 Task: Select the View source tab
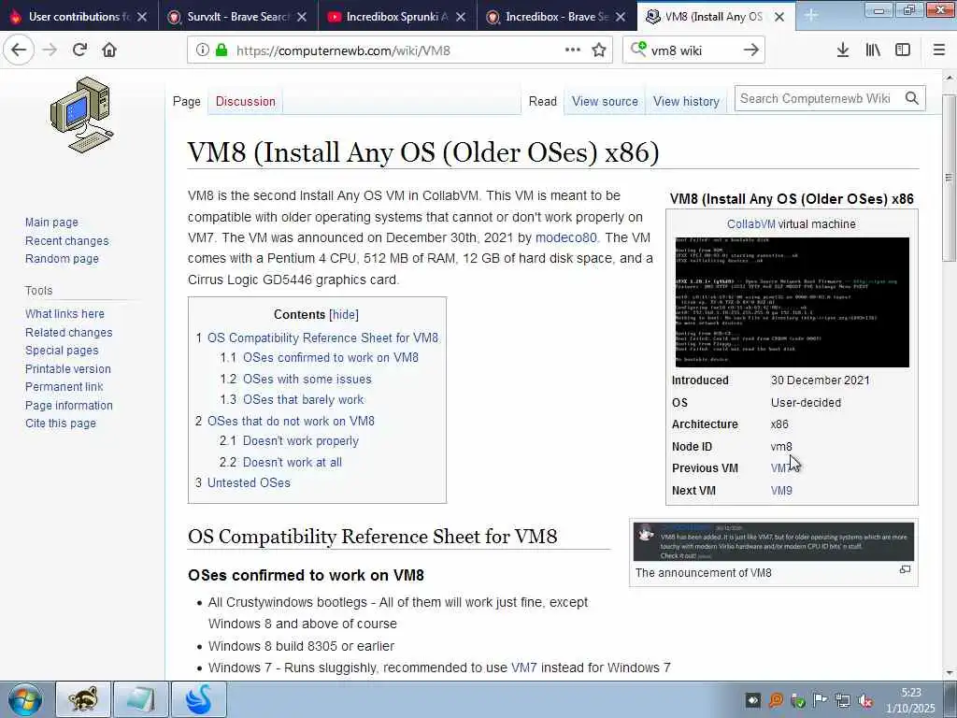[x=605, y=101]
